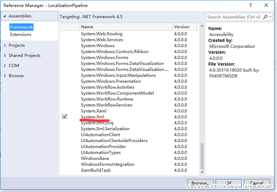This screenshot has height=192, width=277.
Task: Sort assemblies by Name column header
Action: point(126,27)
